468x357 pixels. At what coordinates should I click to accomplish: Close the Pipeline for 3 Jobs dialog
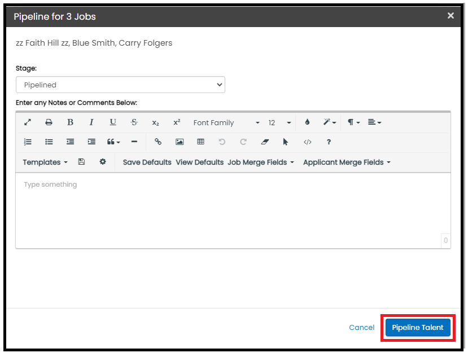(x=450, y=15)
